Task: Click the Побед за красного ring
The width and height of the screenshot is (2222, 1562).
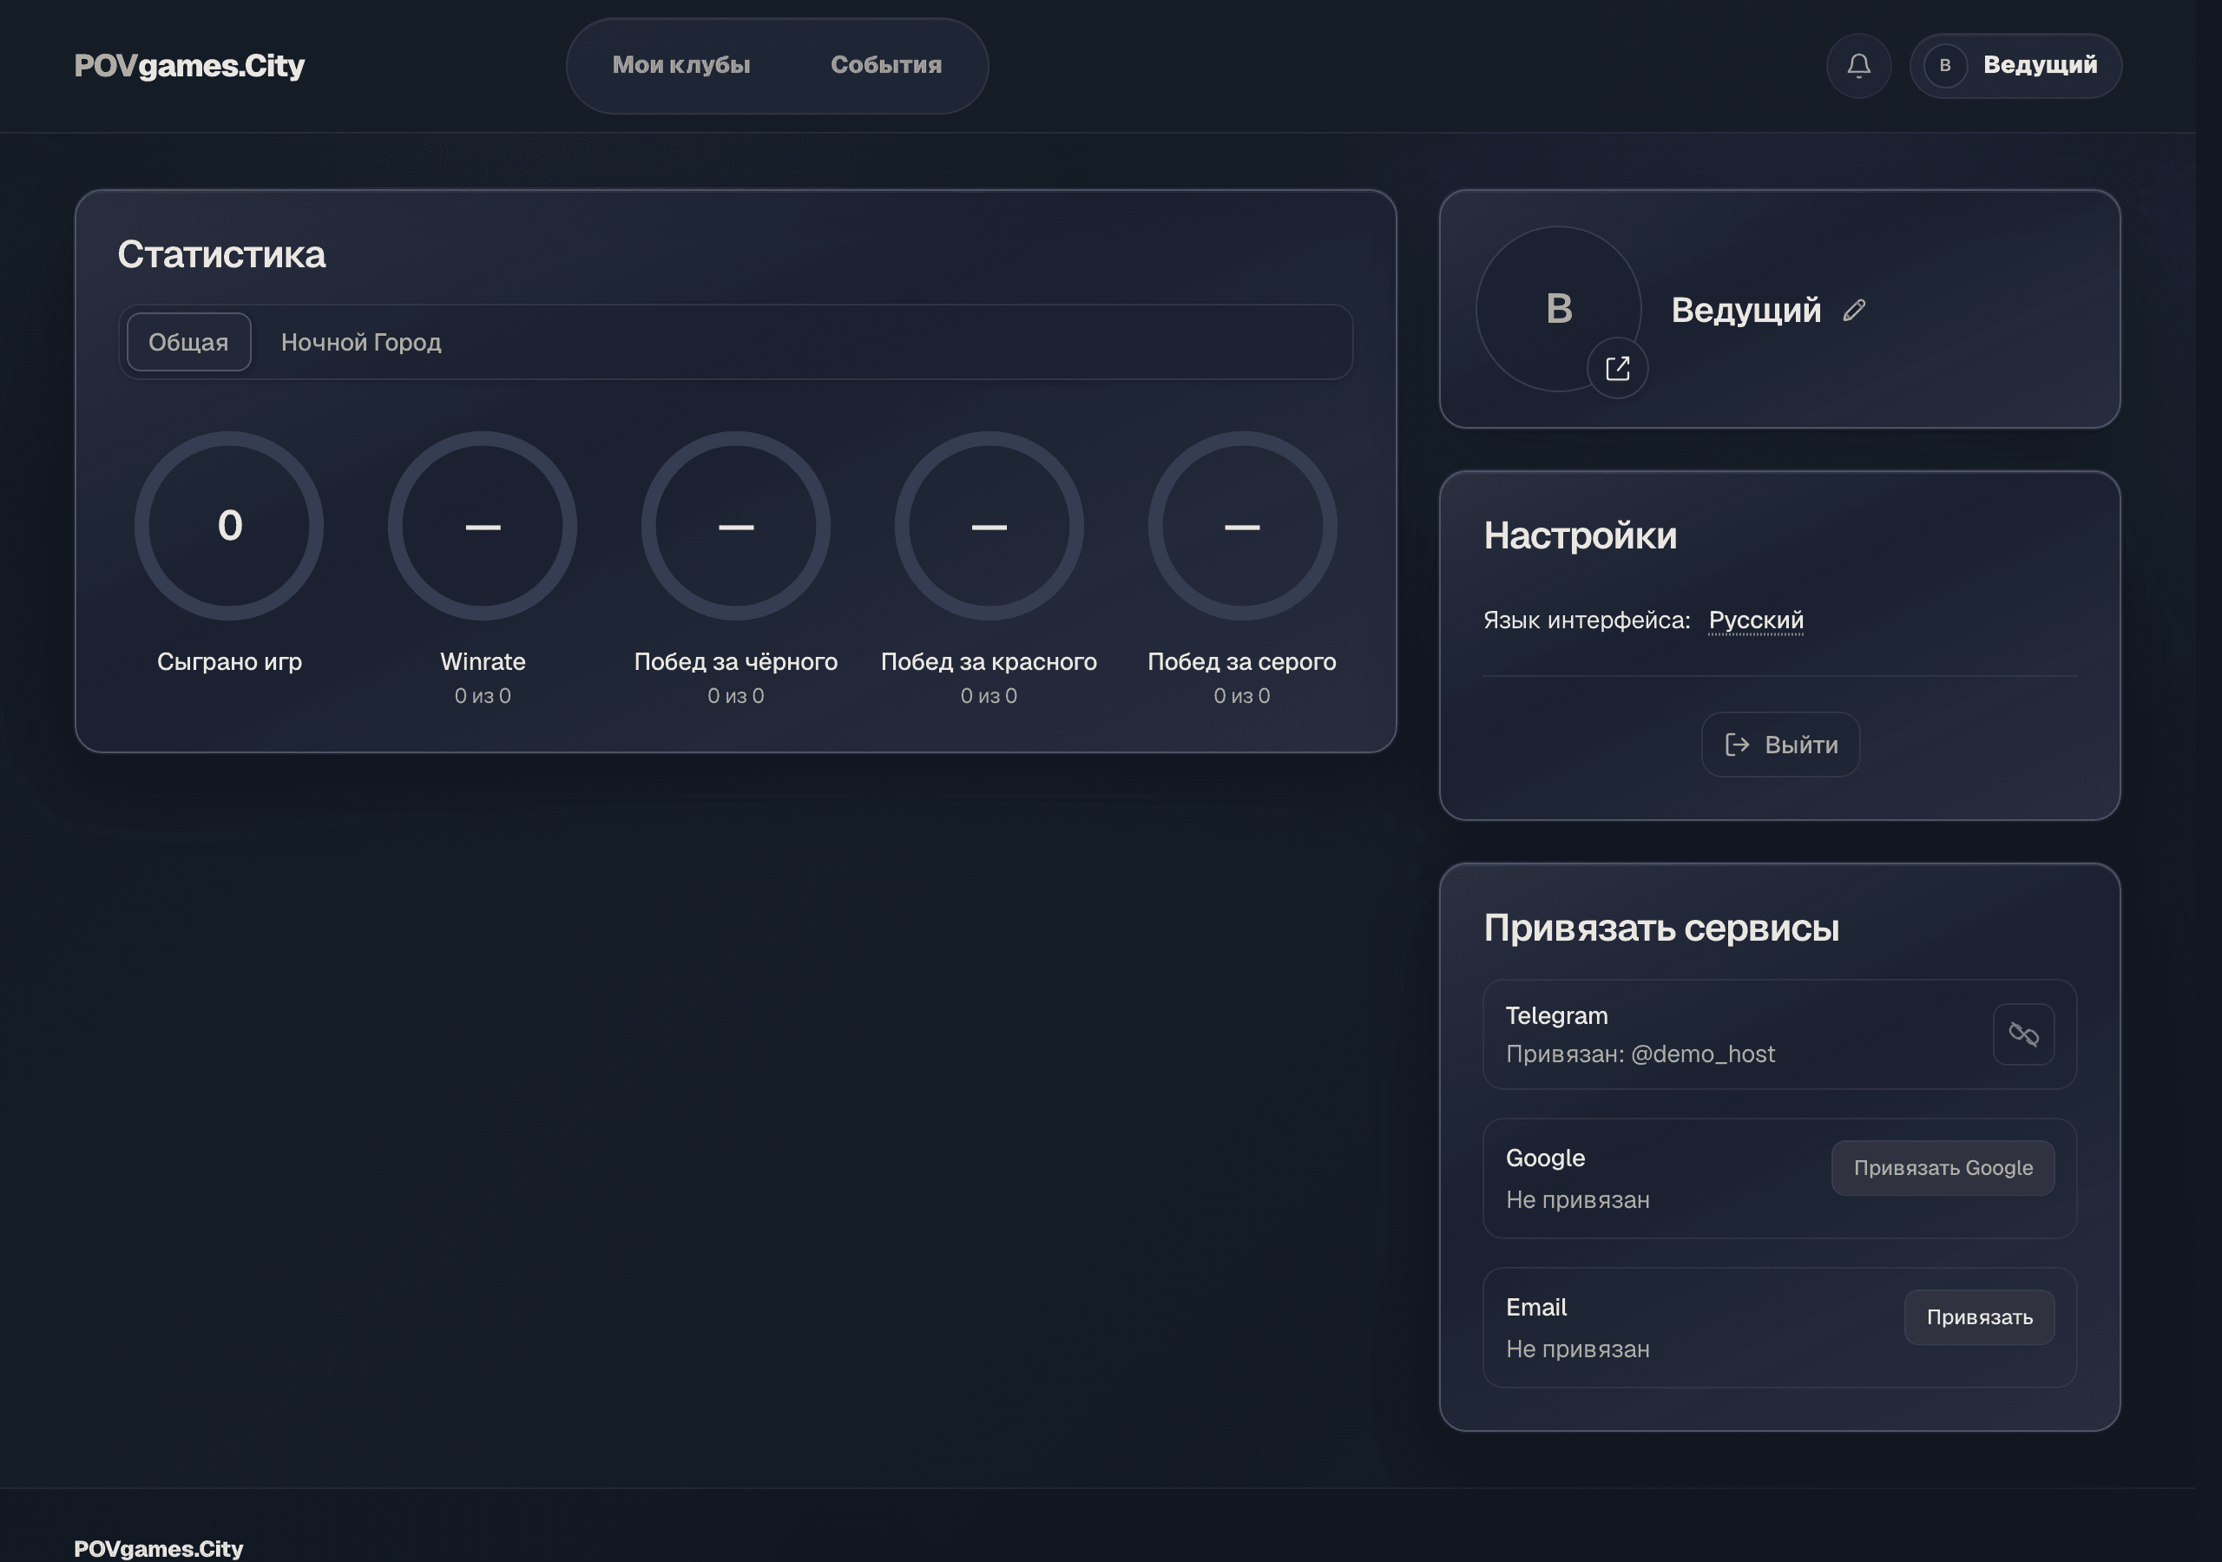Action: pyautogui.click(x=989, y=526)
